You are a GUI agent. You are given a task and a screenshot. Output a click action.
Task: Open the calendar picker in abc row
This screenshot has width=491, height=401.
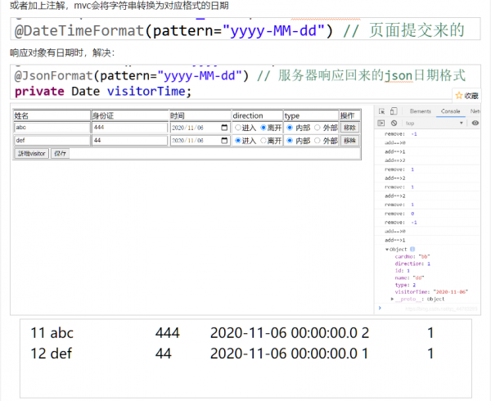click(x=224, y=128)
